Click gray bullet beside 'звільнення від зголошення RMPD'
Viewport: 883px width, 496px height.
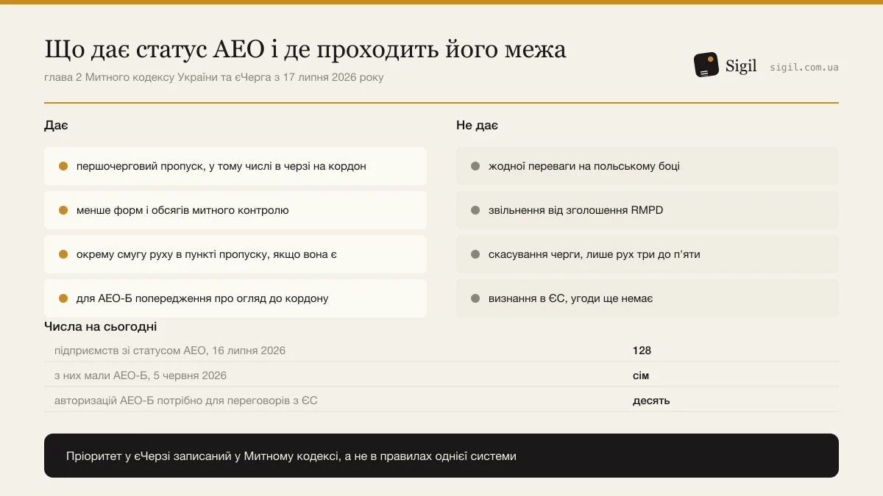(x=475, y=210)
